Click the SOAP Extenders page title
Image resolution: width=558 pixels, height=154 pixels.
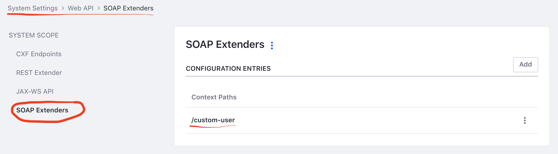(225, 44)
